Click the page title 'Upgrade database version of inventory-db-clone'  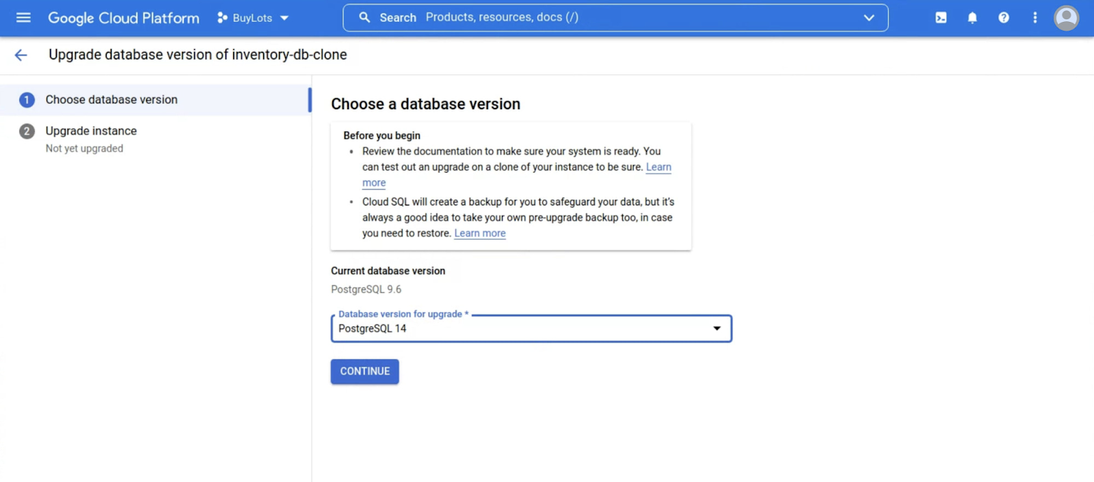coord(198,55)
